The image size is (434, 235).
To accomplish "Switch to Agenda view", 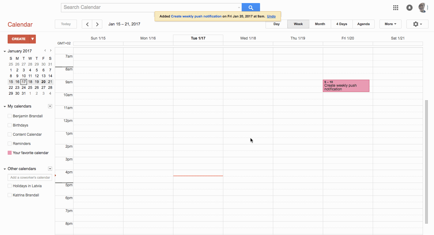I will pos(364,24).
